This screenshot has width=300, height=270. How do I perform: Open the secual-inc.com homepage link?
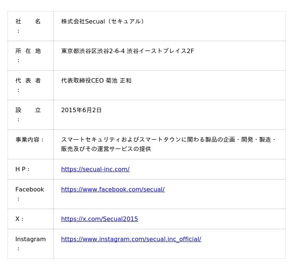point(95,169)
